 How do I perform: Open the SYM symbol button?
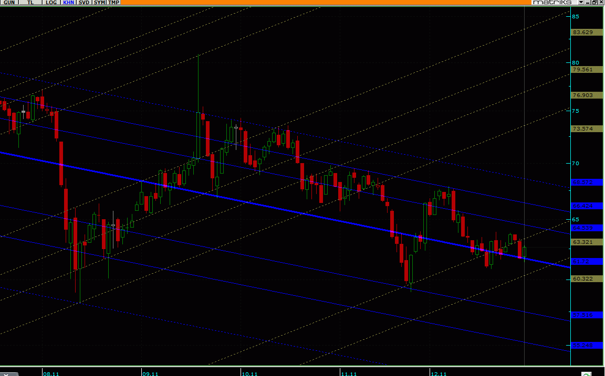coord(99,2)
